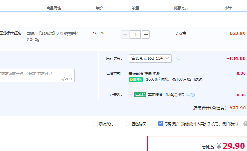Click the product title 圣悠活大红袍

tap(12, 33)
